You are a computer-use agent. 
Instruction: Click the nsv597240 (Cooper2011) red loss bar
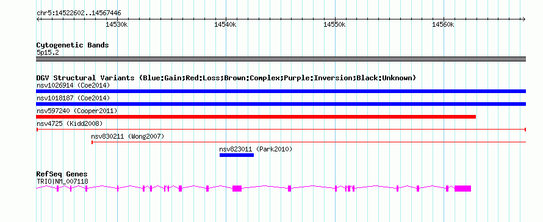pos(256,117)
